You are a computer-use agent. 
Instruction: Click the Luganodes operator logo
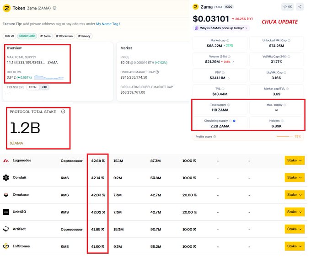click(6, 161)
